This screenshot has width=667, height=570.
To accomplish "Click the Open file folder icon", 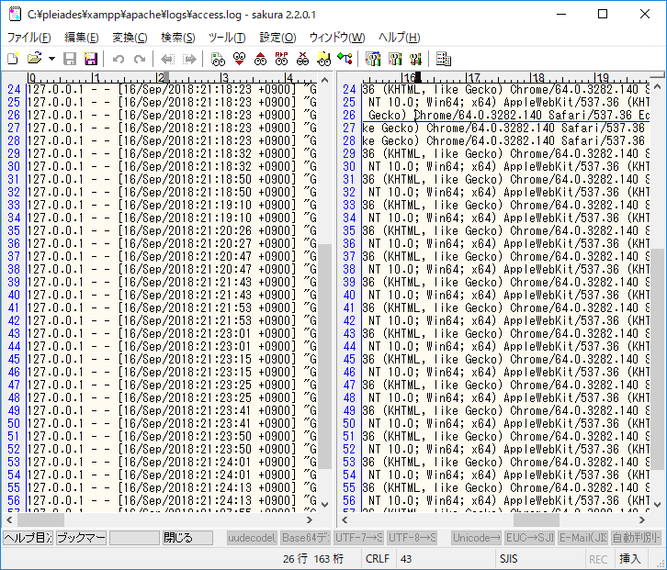I will [34, 59].
